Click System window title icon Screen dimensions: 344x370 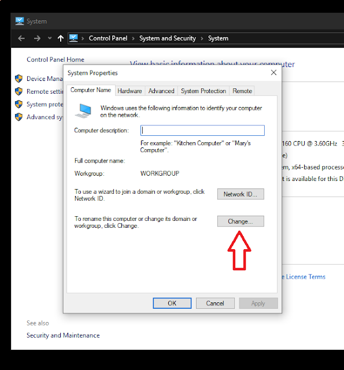(x=20, y=21)
